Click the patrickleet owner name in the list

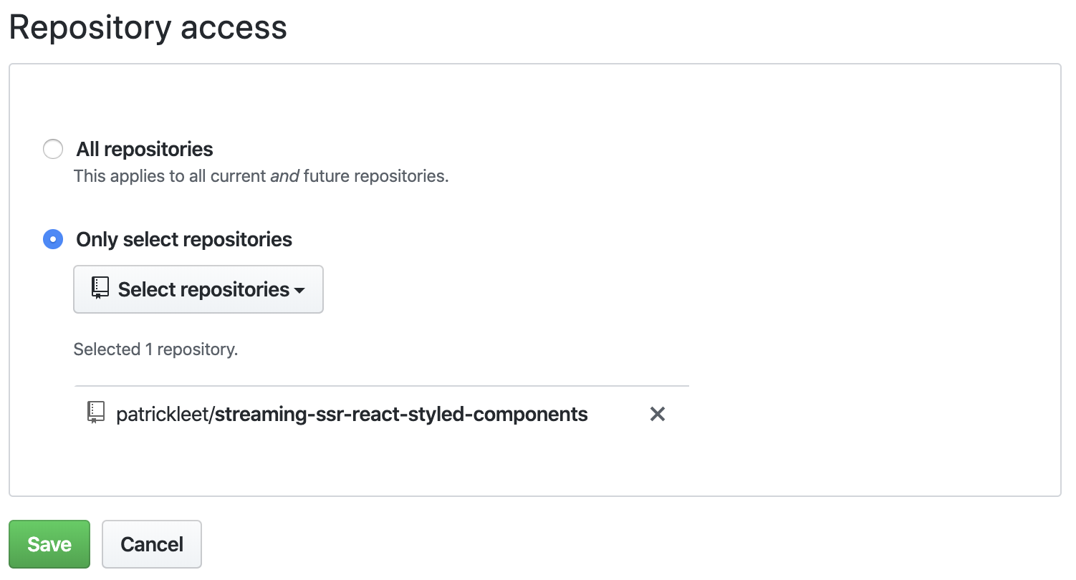coord(163,414)
